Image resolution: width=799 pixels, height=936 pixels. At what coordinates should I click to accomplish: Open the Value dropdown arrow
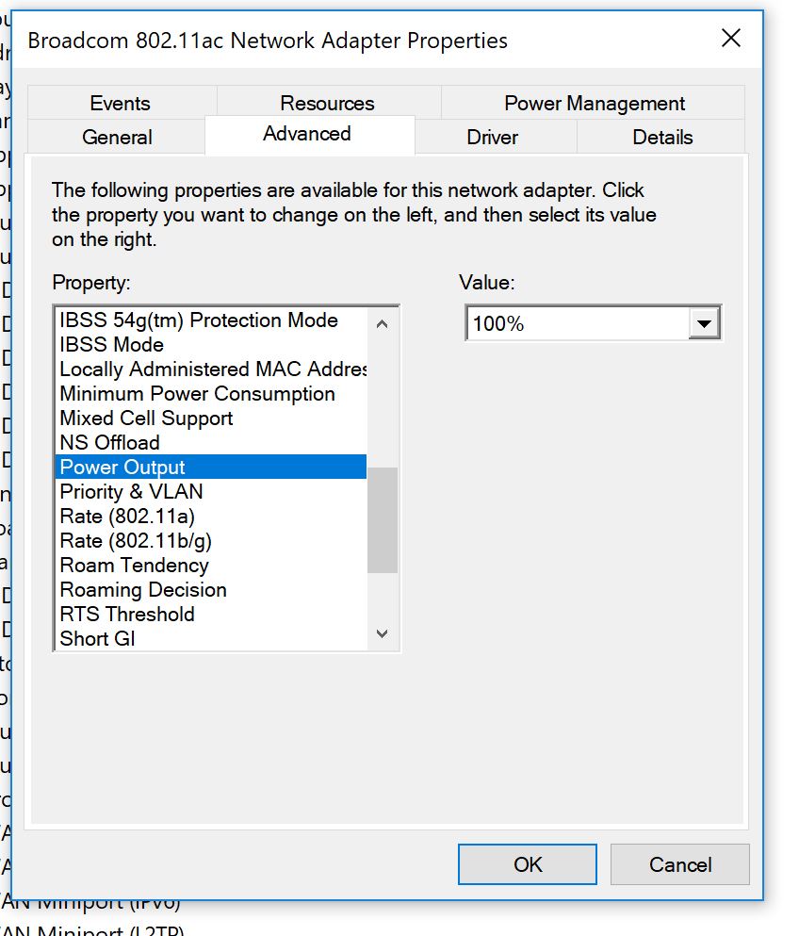click(x=704, y=323)
